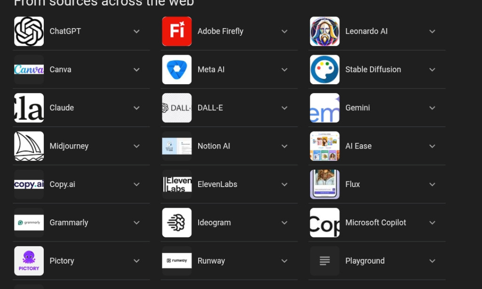Select the Meta AI text label
Screen dimensions: 482x289
pos(211,70)
